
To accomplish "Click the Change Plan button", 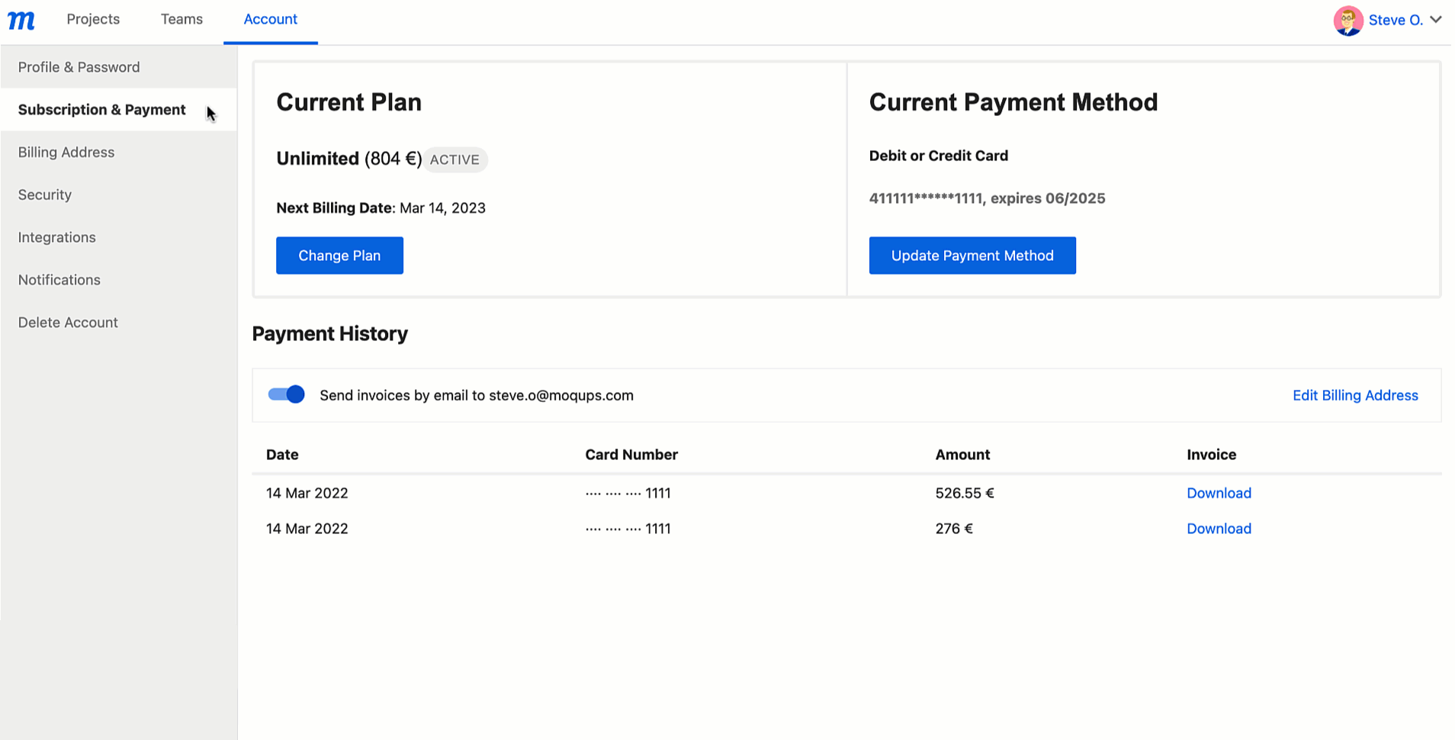I will tap(339, 256).
